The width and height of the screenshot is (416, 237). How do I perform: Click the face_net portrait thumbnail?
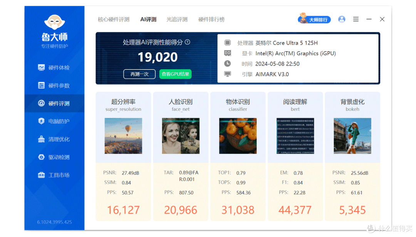[x=181, y=136]
